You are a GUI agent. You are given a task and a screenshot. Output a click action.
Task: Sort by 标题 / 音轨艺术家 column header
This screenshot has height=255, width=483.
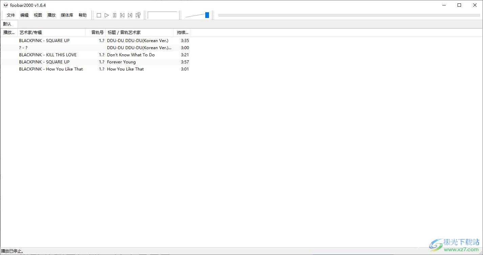140,33
